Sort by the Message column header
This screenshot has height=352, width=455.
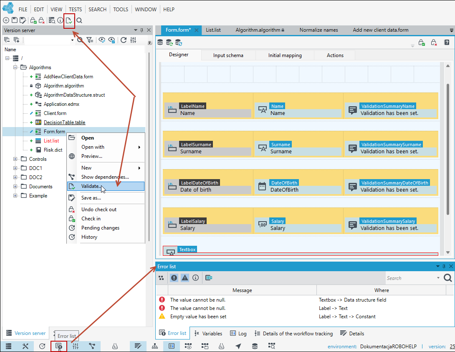click(x=242, y=290)
